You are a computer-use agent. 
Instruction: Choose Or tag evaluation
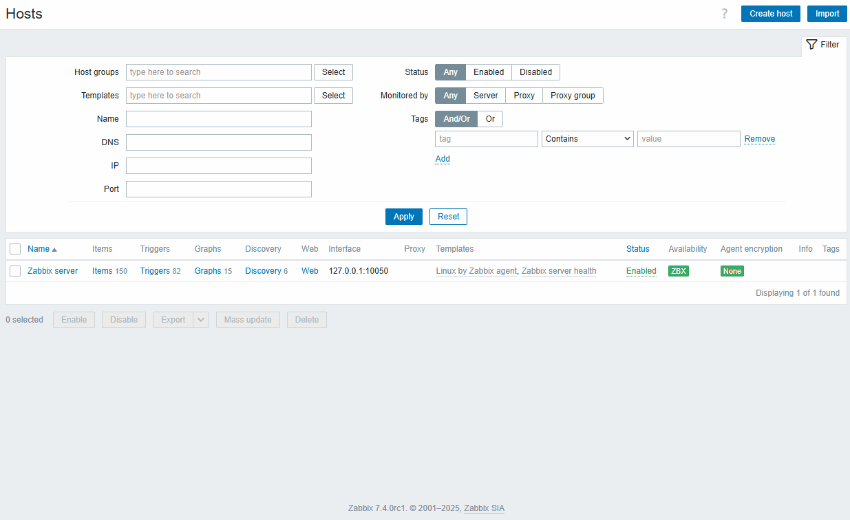click(x=490, y=119)
